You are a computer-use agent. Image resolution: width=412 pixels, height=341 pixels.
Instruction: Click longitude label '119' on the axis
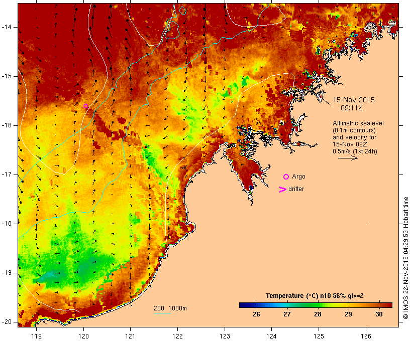pos(36,336)
